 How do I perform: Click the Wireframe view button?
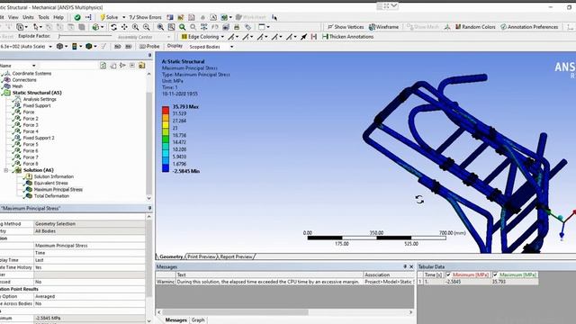pos(383,27)
